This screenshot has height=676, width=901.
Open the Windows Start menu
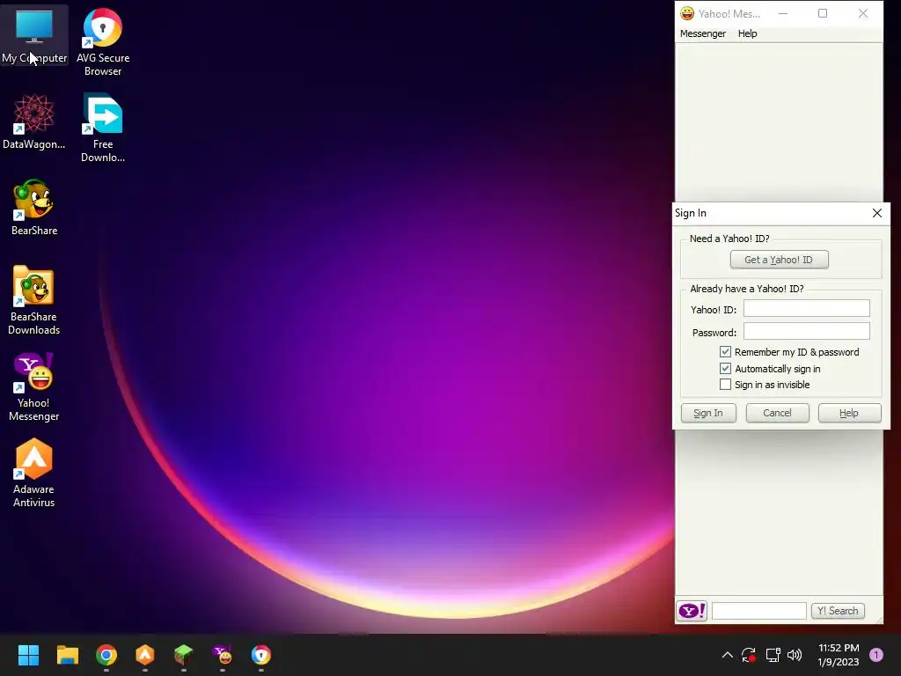coord(28,655)
